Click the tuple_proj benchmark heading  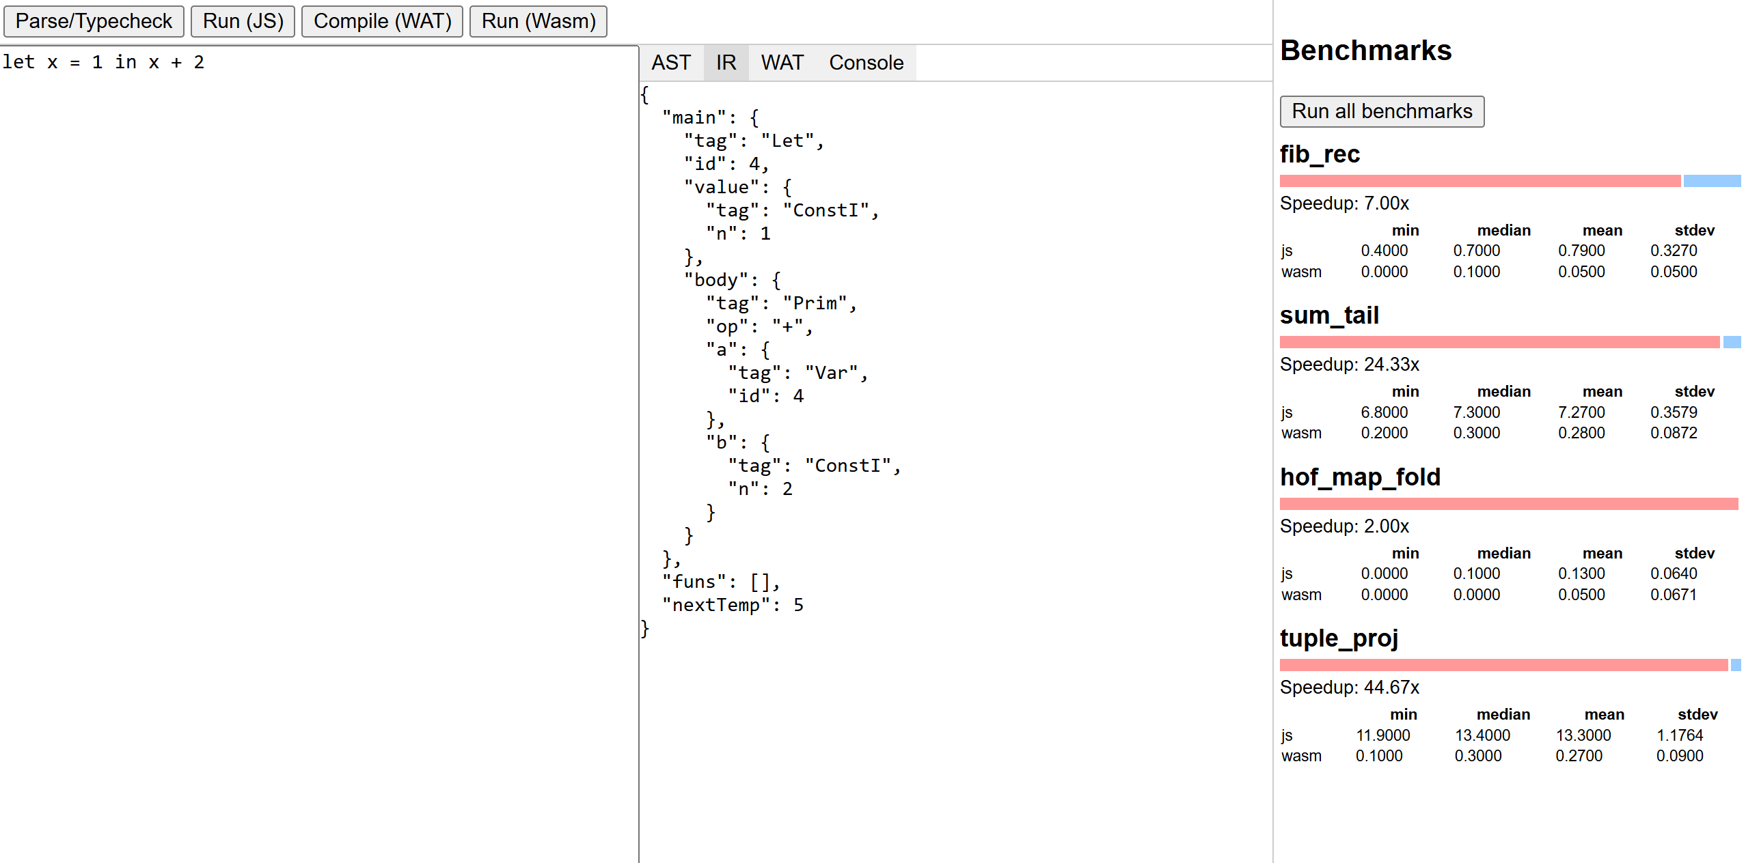pos(1339,638)
